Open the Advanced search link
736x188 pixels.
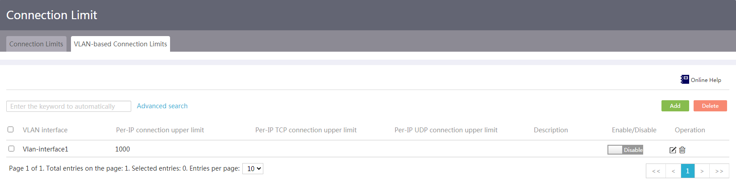click(162, 106)
